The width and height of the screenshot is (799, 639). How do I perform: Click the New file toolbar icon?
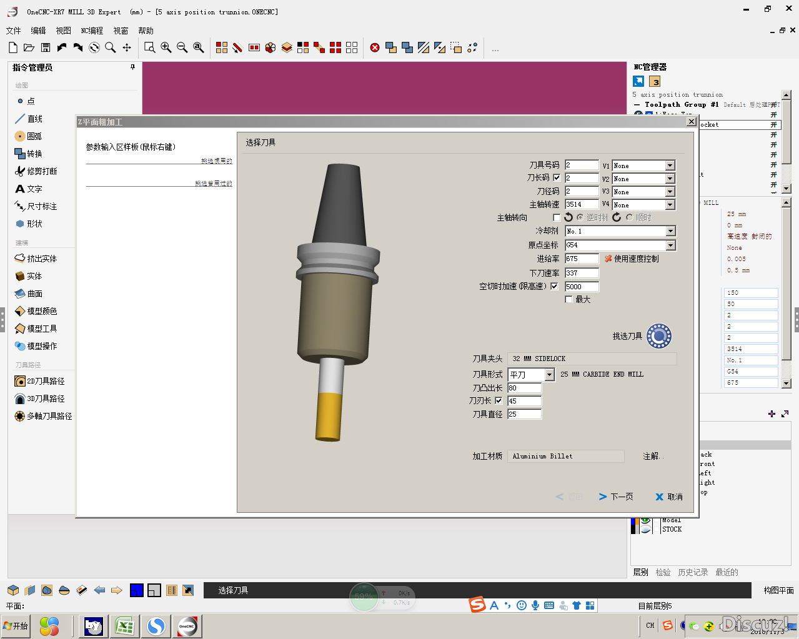[13, 47]
